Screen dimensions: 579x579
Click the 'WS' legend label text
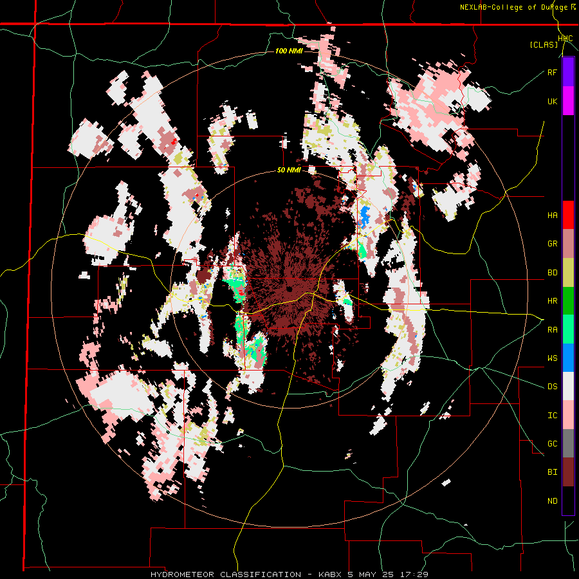tap(552, 358)
